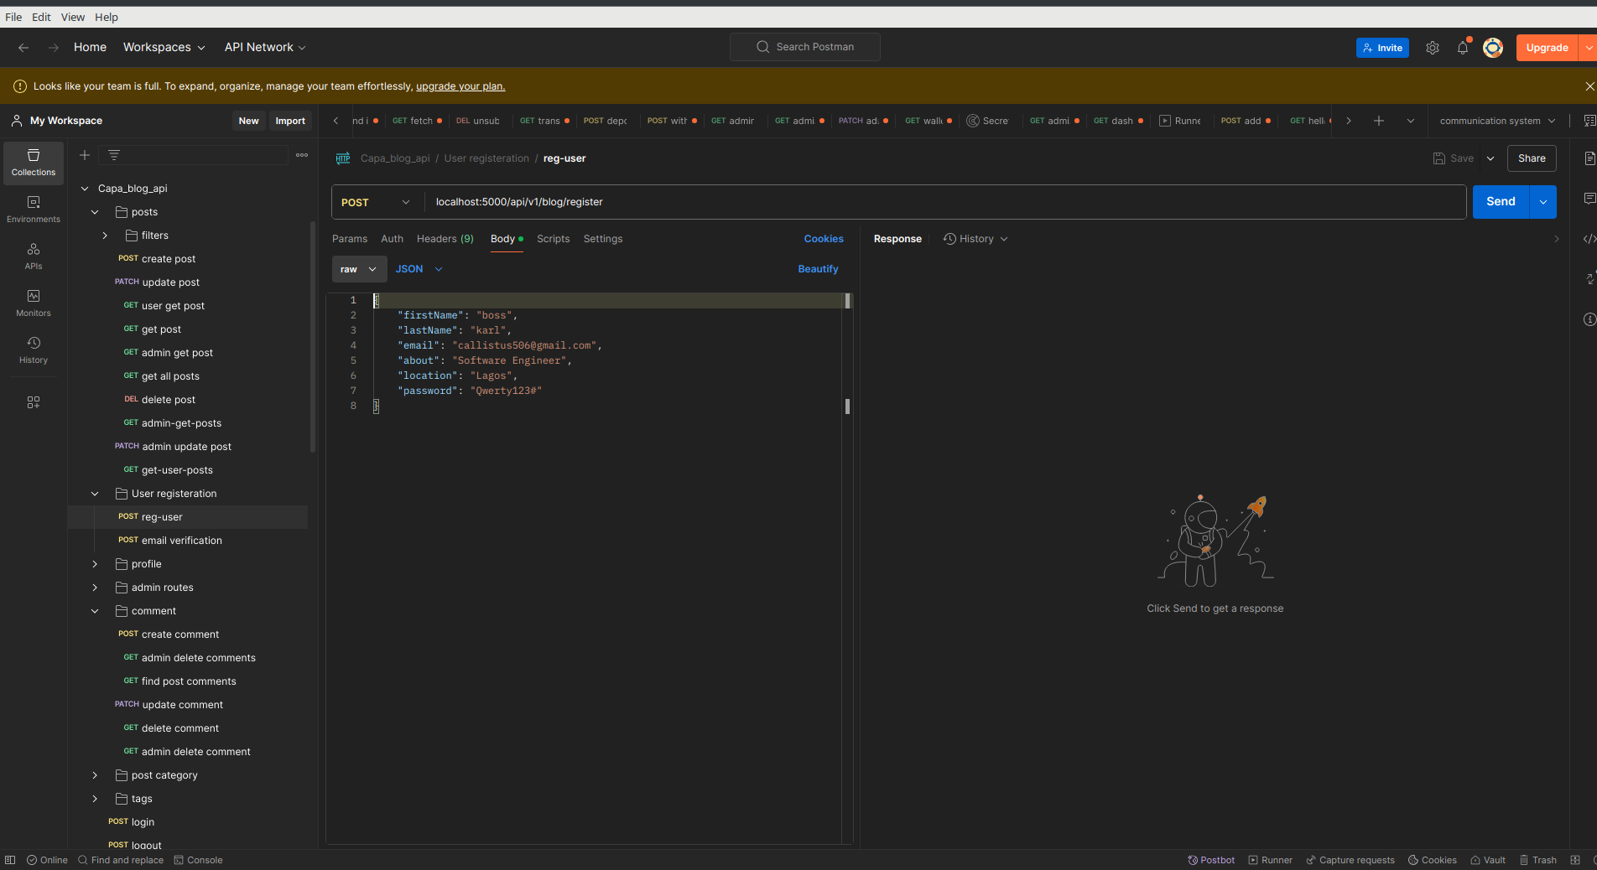Go forward using the right arrow

pyautogui.click(x=54, y=48)
